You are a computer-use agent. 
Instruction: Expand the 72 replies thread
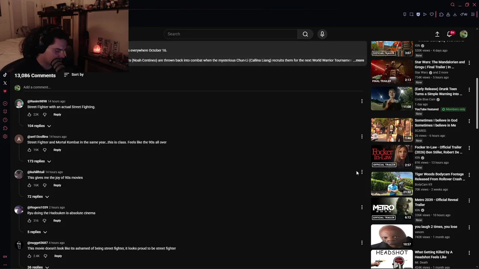38,197
